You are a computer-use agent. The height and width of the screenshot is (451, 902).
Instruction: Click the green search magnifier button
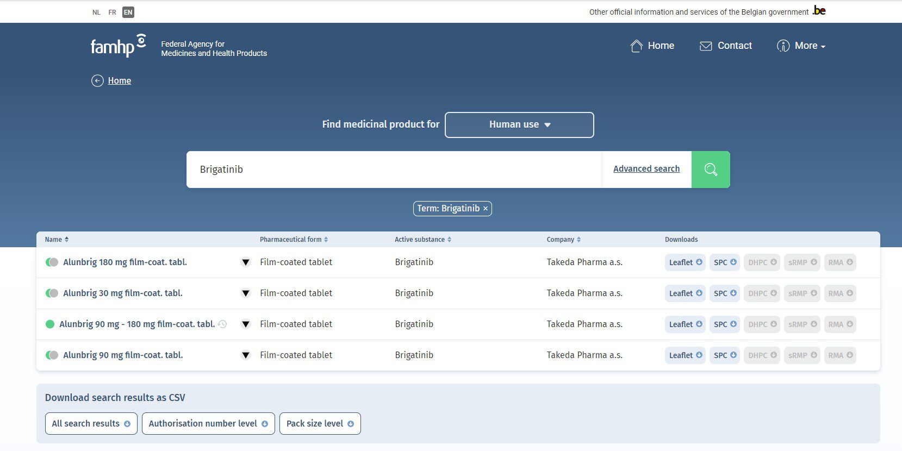[x=711, y=170]
